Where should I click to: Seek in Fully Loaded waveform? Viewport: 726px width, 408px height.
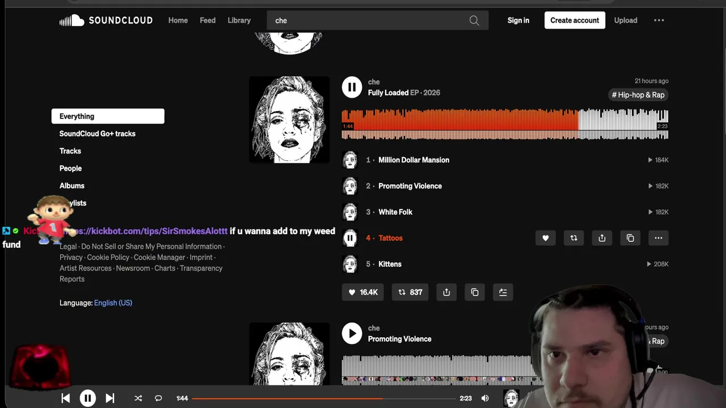505,124
